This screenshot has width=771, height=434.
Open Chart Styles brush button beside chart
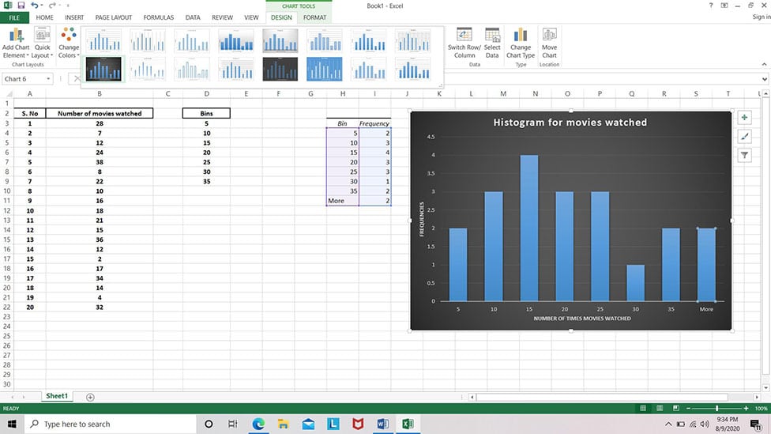pyautogui.click(x=744, y=137)
